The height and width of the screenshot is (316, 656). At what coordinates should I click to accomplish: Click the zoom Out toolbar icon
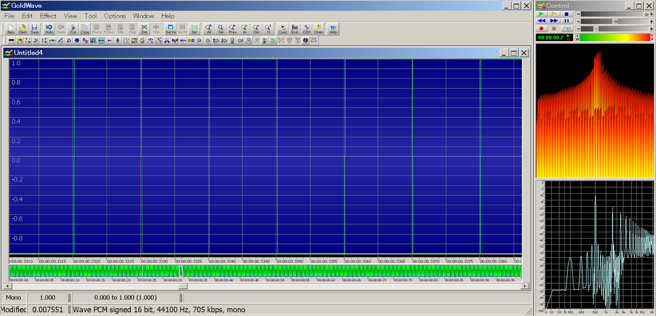pos(256,29)
